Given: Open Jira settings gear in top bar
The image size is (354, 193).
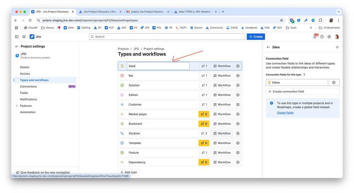Looking at the screenshot, I should (x=329, y=37).
